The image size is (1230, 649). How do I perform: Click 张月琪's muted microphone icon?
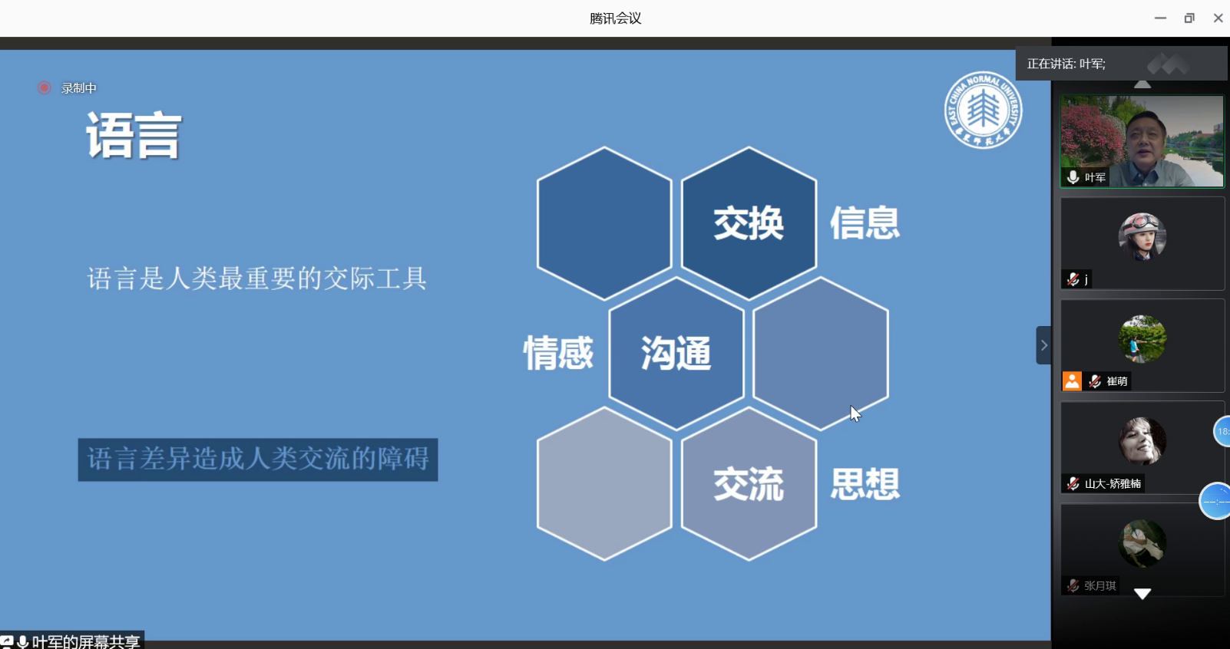point(1073,585)
